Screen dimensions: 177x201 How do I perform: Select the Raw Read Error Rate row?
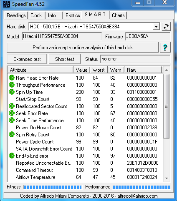(85, 78)
